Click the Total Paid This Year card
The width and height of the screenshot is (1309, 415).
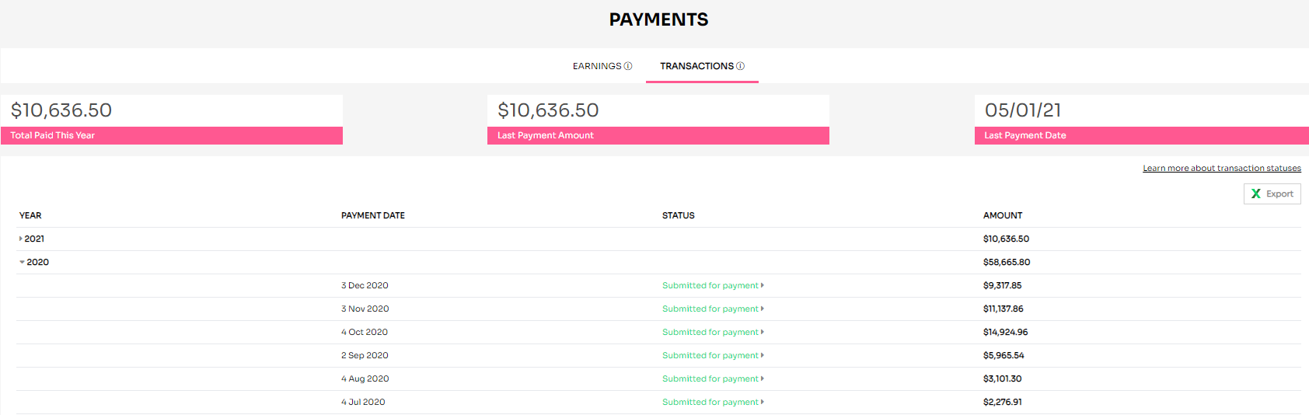tap(172, 120)
